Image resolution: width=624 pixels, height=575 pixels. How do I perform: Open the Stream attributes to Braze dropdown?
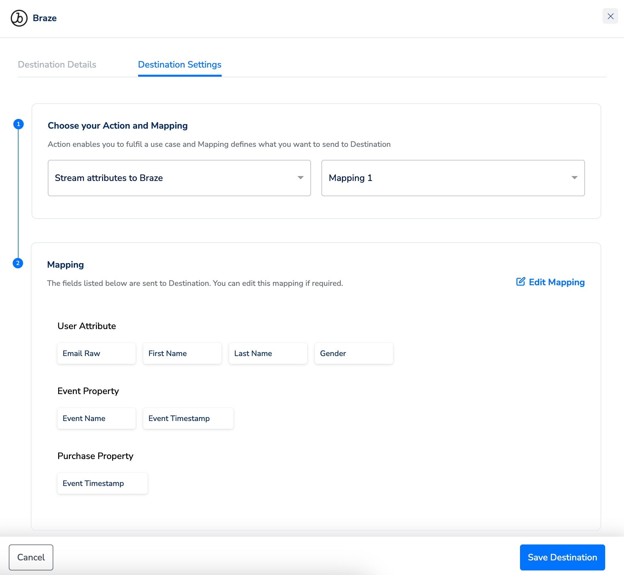click(179, 178)
